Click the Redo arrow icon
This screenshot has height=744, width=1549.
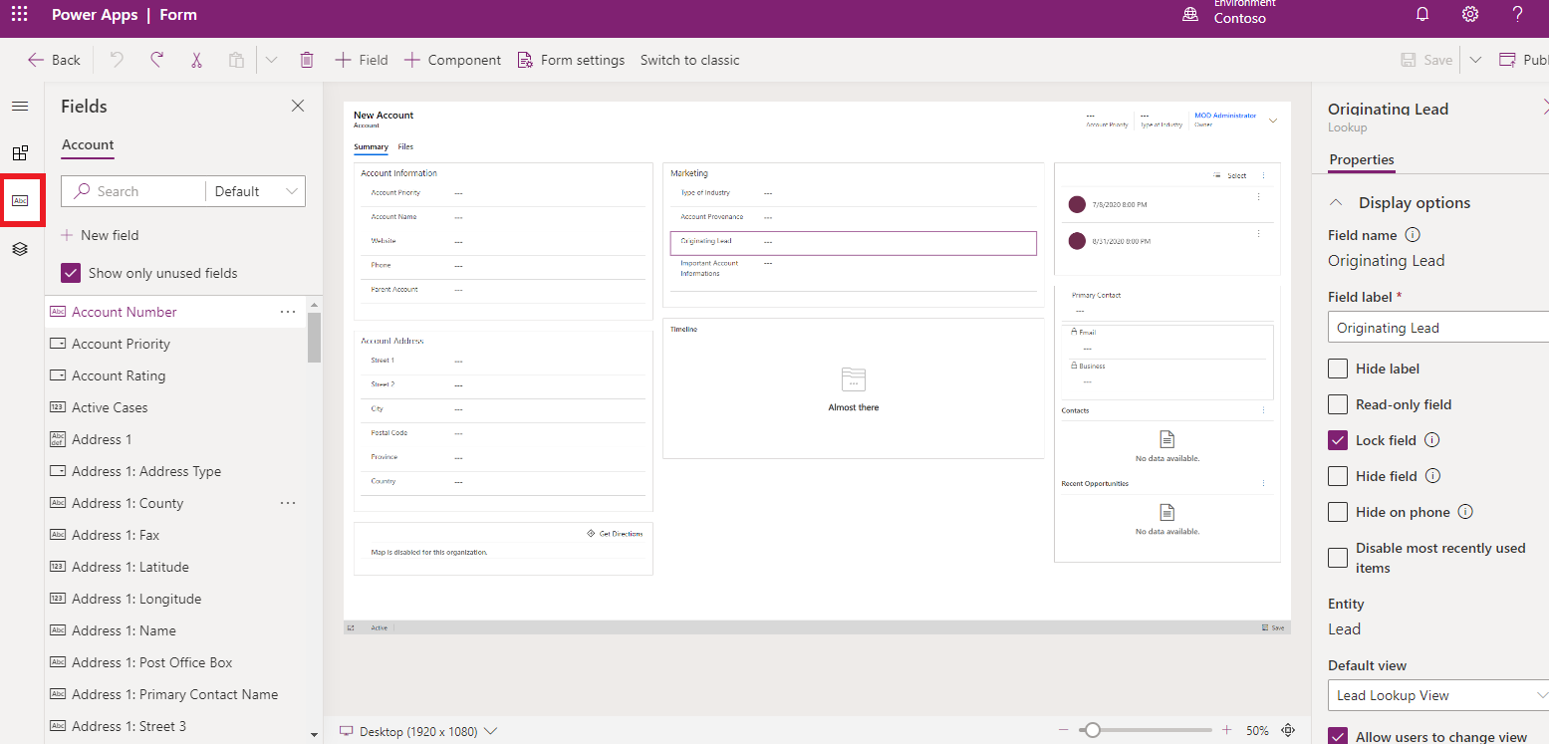coord(156,60)
